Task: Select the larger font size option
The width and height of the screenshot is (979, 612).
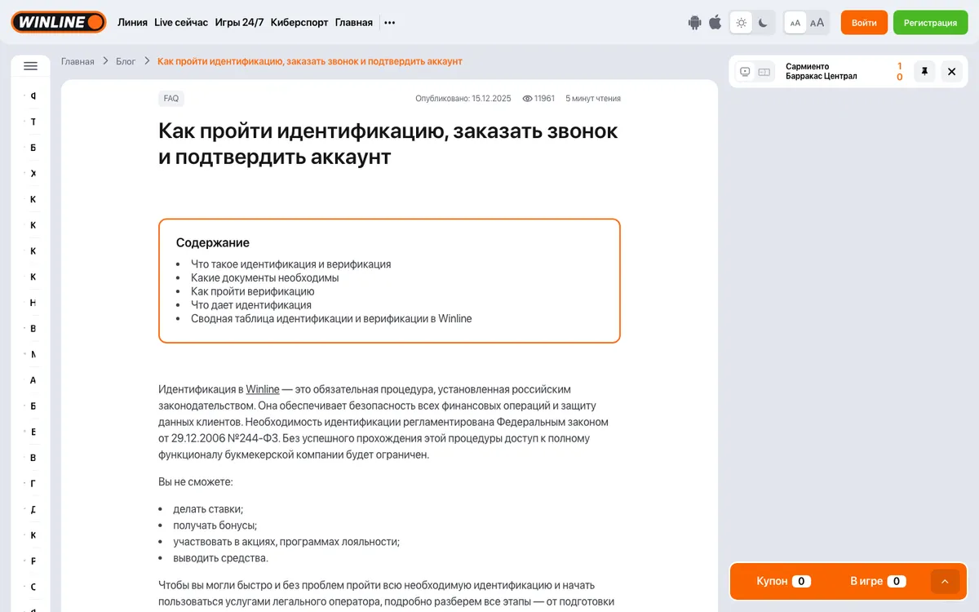Action: (x=817, y=23)
